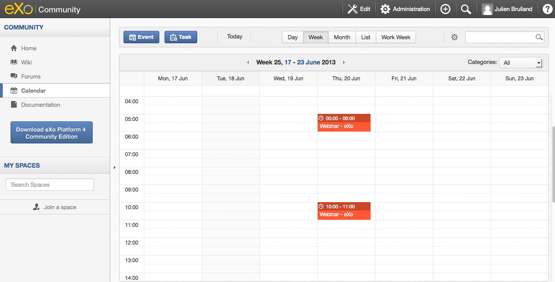This screenshot has height=282, width=555.
Task: Click the Sun, 23 Jun column header
Action: tap(520, 79)
